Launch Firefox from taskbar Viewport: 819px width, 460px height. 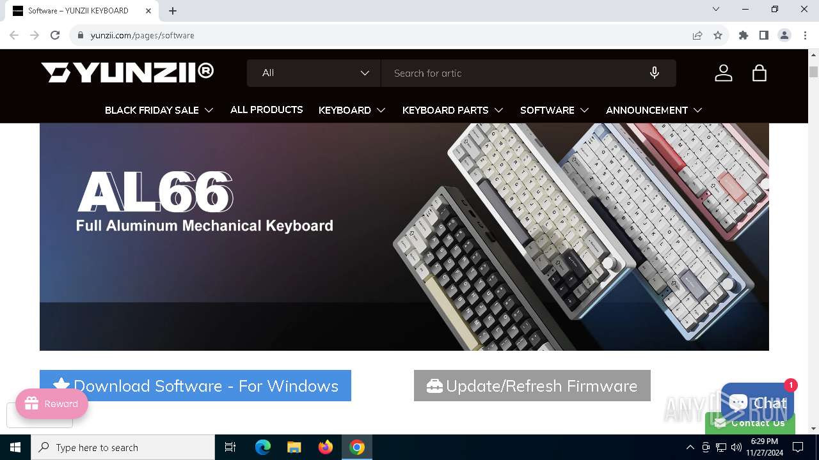tap(326, 447)
